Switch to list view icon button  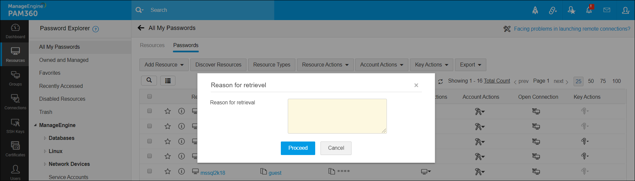point(168,81)
